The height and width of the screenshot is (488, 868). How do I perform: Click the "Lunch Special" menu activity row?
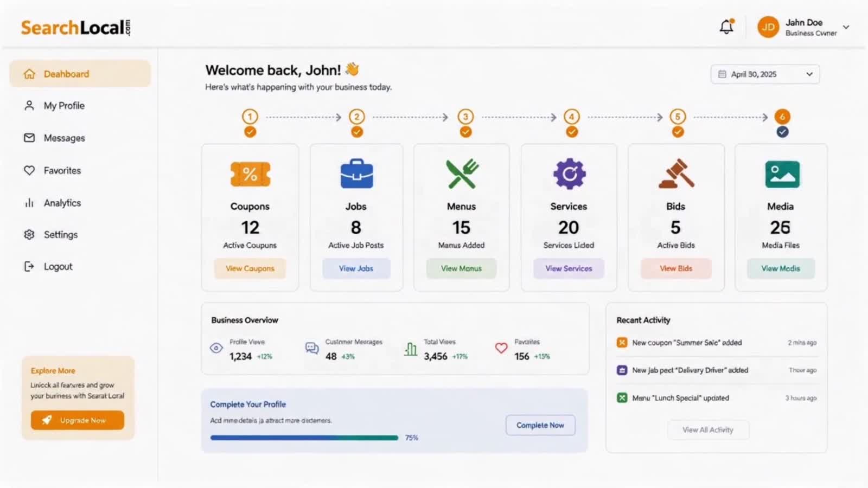coord(717,398)
